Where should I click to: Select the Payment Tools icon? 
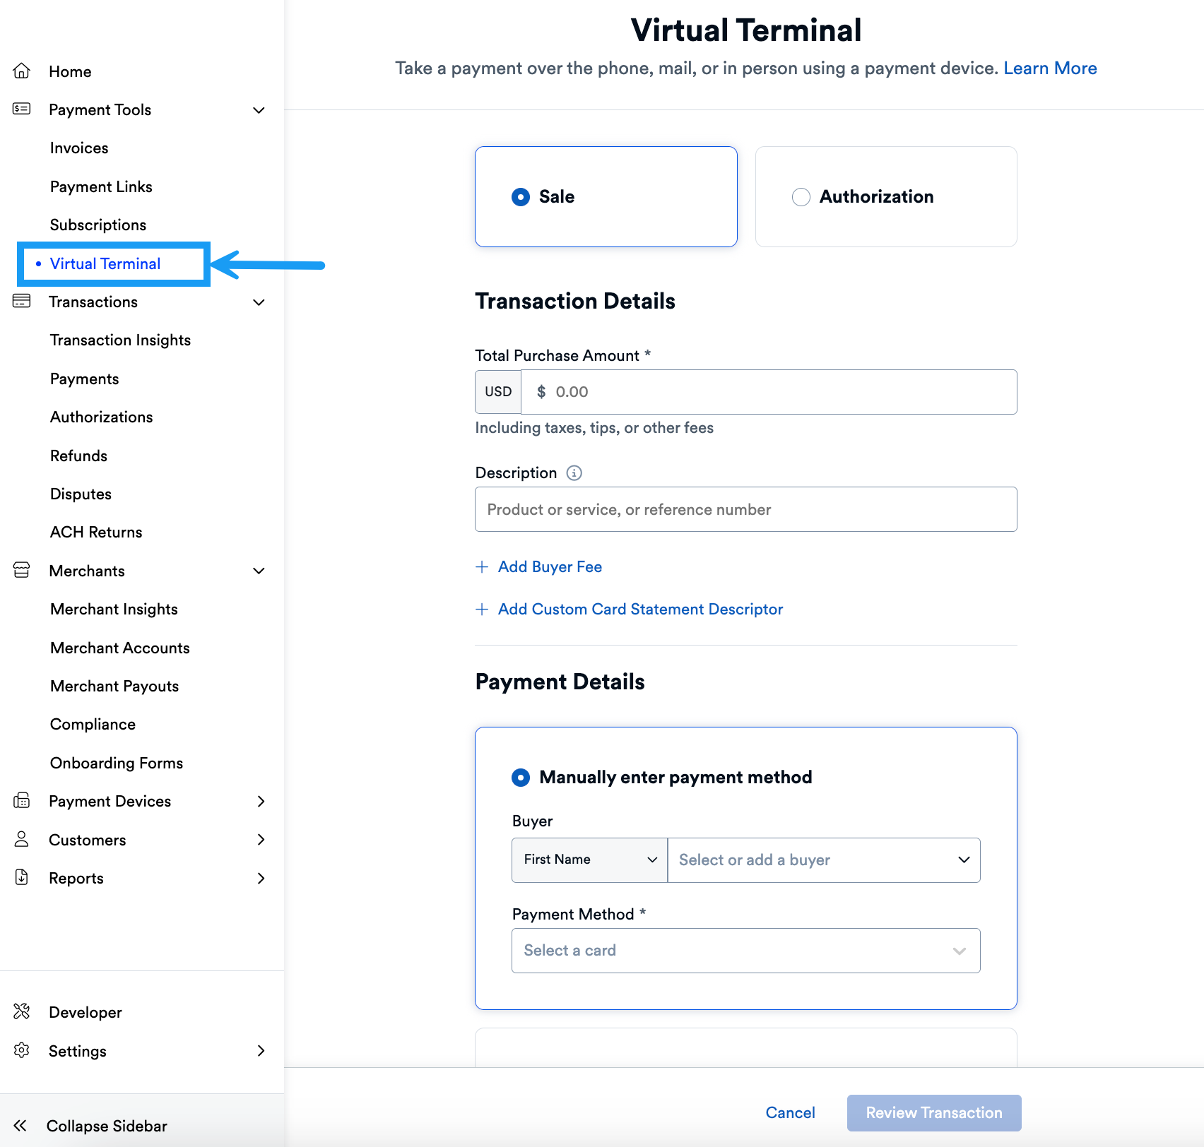coord(22,109)
